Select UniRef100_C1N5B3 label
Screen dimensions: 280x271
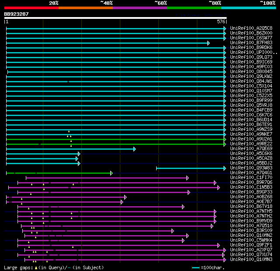tap(251, 187)
